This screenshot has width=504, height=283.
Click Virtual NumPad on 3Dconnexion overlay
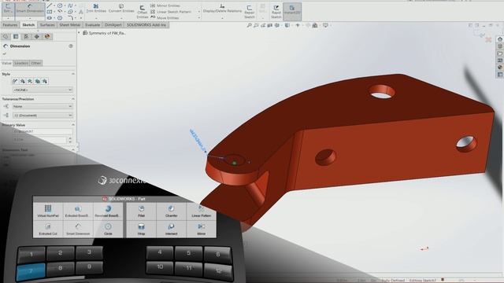48,211
